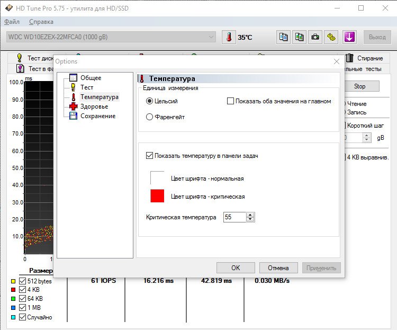The height and width of the screenshot is (330, 397).
Task: Open the Справка menu
Action: coord(41,22)
